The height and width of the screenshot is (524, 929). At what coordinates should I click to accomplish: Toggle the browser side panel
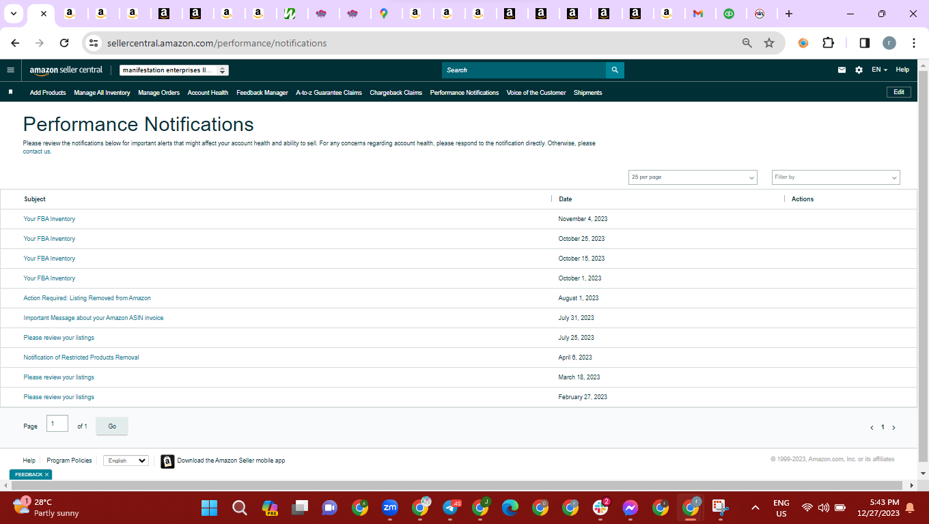pyautogui.click(x=864, y=43)
